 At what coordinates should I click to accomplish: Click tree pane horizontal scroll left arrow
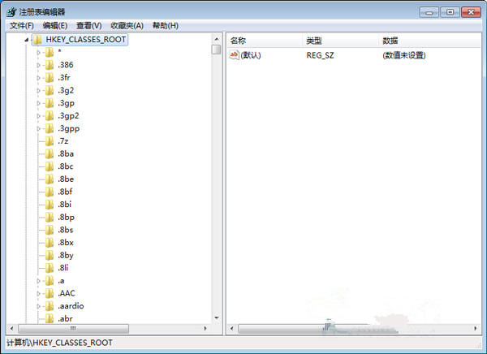pos(12,329)
